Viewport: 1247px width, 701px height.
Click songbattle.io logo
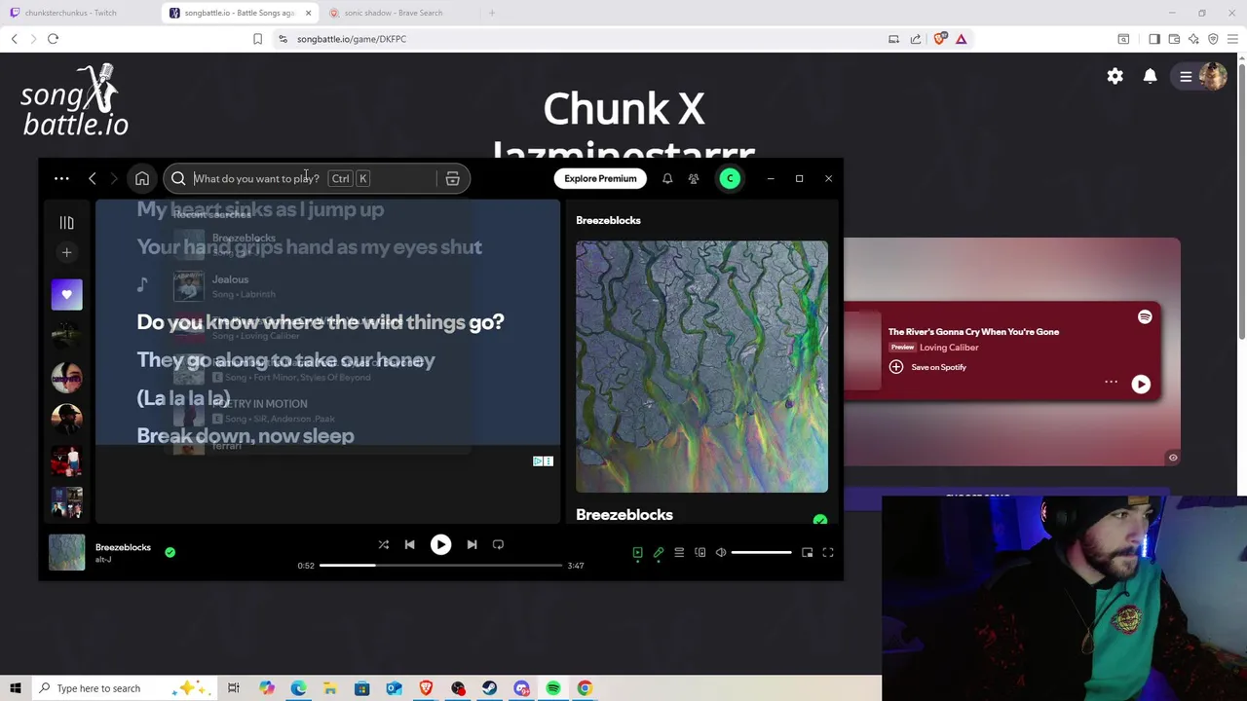(x=75, y=101)
